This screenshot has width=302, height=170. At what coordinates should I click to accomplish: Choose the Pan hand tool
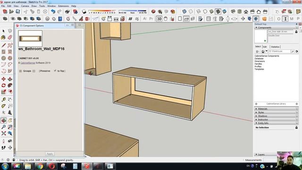coord(10,121)
